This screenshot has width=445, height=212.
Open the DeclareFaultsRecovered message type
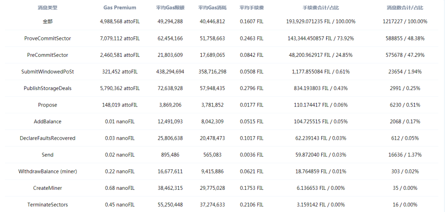point(48,138)
